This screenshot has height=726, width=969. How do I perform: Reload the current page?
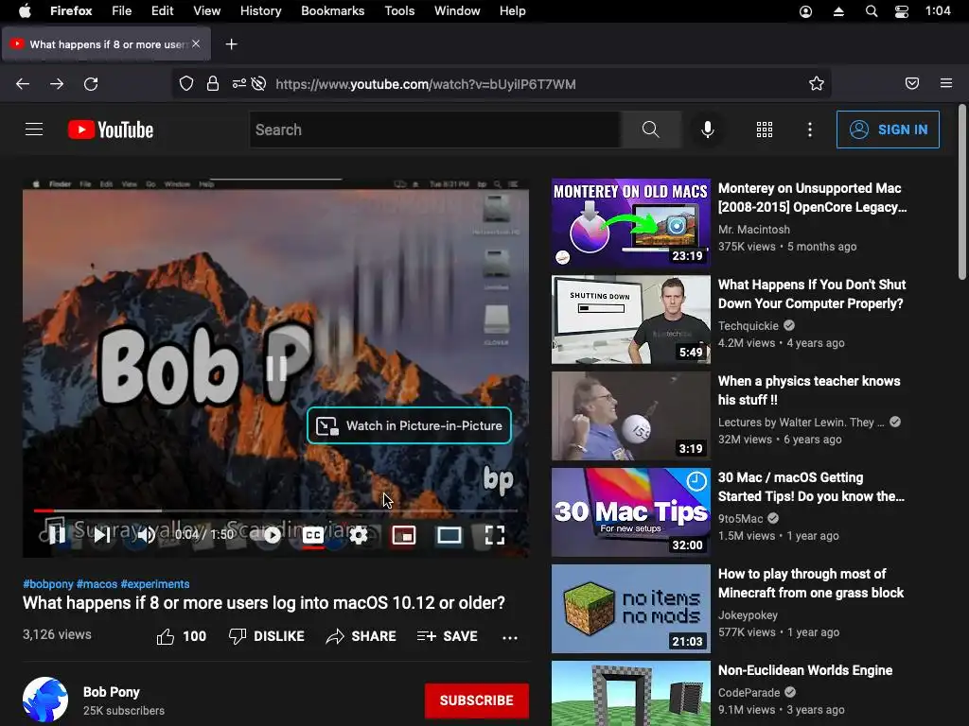91,84
